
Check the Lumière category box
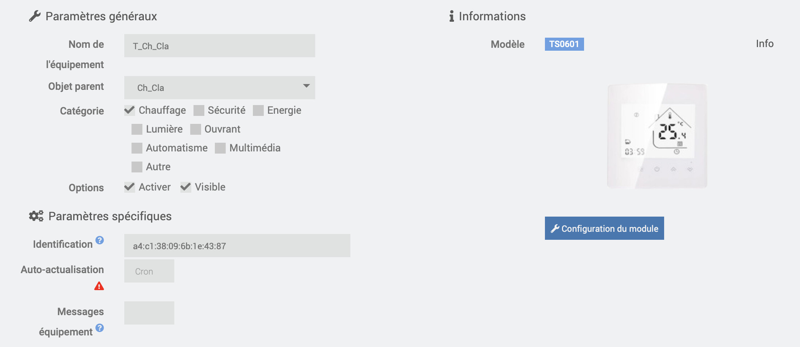click(x=137, y=129)
